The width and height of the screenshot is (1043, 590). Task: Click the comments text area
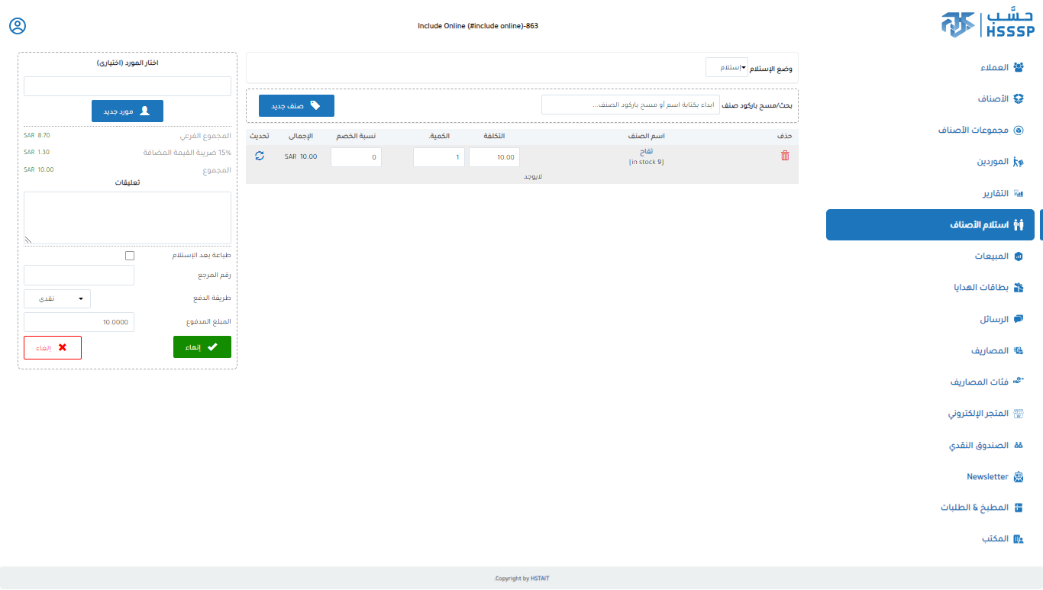pos(128,218)
